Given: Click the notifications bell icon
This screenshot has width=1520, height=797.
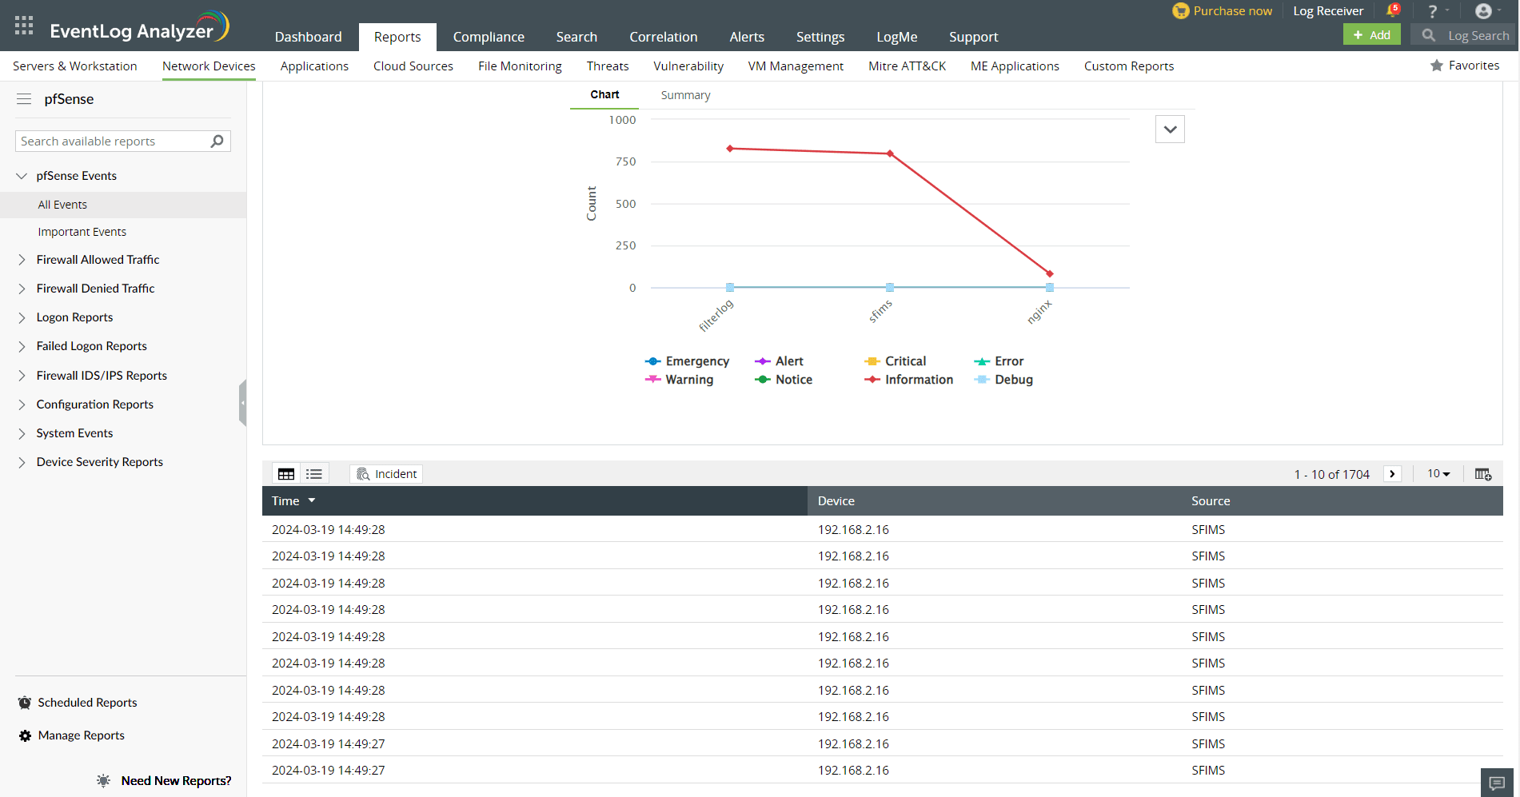Looking at the screenshot, I should [1391, 10].
